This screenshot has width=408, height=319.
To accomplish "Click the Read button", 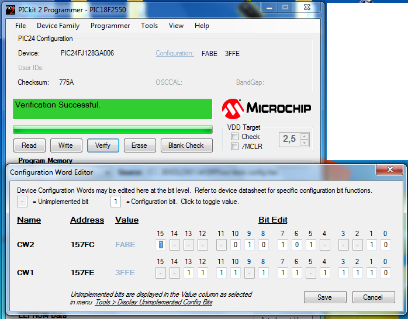I will (x=29, y=145).
